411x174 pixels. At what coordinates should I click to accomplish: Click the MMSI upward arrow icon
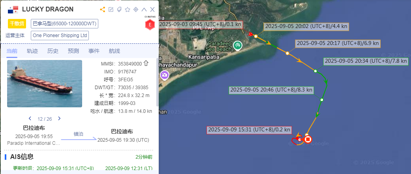pyautogui.click(x=146, y=64)
